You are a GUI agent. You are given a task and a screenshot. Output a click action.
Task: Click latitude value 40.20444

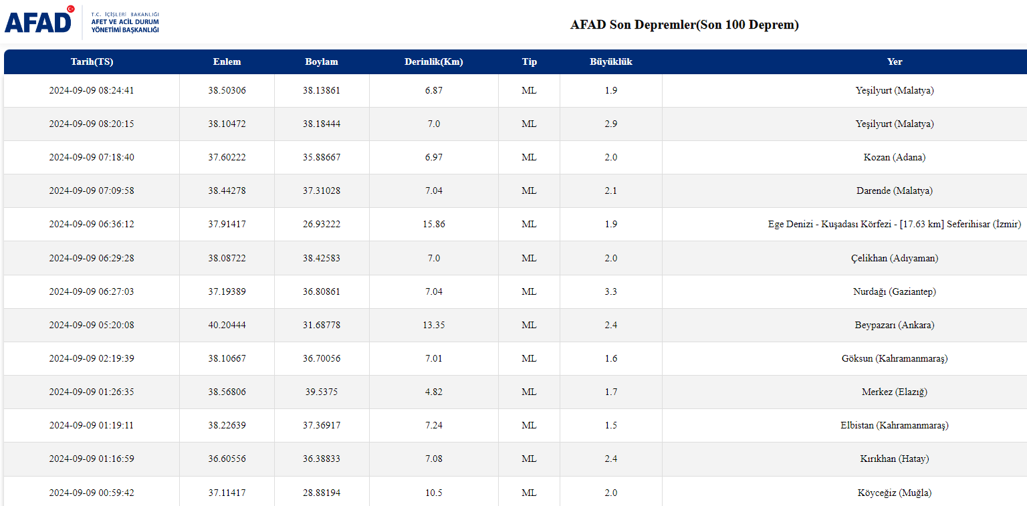tap(227, 325)
